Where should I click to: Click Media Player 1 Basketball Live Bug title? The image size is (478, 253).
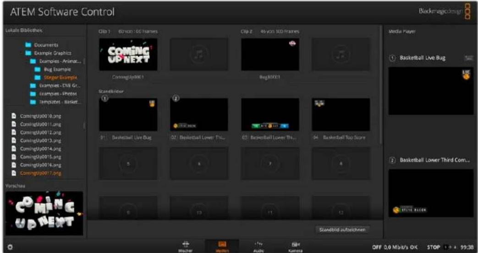tap(422, 58)
